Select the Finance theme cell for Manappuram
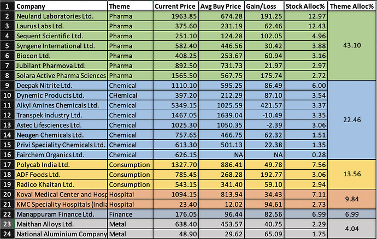 129,214
